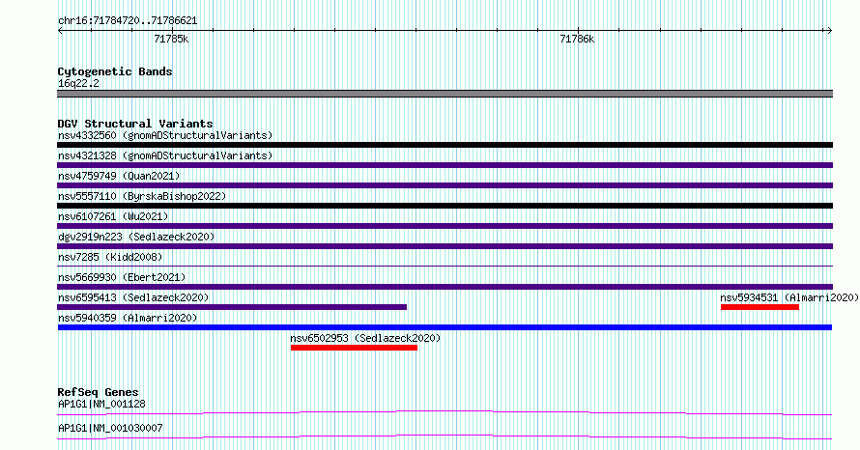
Task: Select the magenta AP1G1|NM_001128 gene line
Action: pyautogui.click(x=444, y=412)
